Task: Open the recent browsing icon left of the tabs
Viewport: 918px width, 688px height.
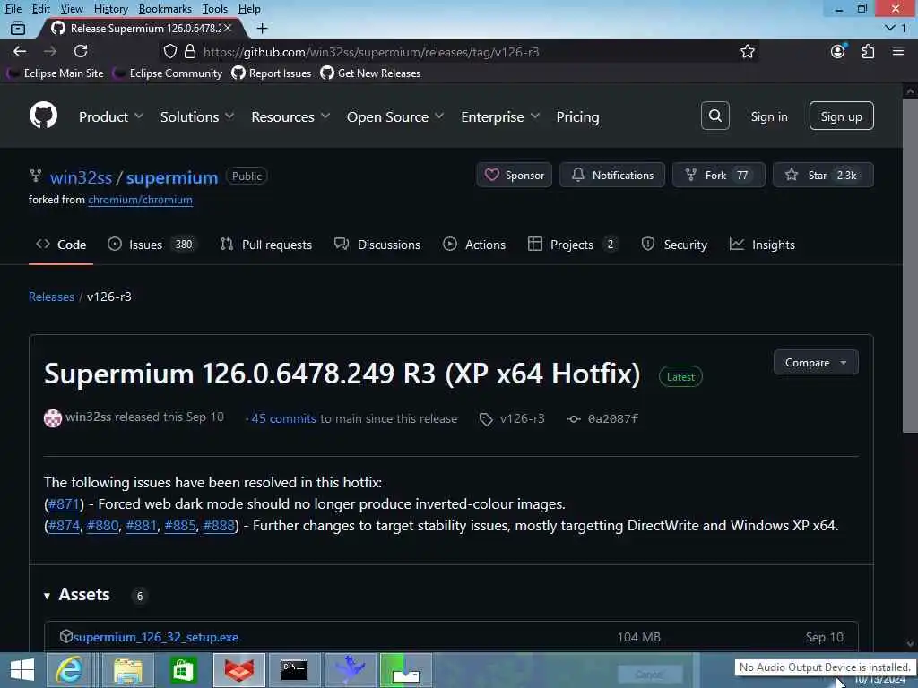Action: 18,28
